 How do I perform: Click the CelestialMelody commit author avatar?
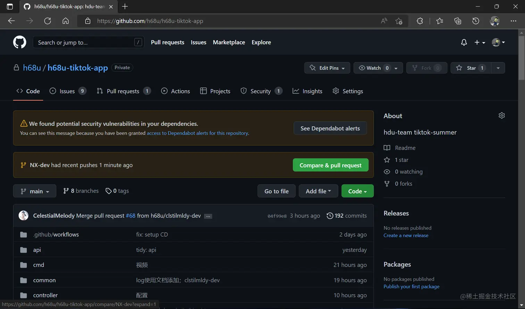[23, 215]
